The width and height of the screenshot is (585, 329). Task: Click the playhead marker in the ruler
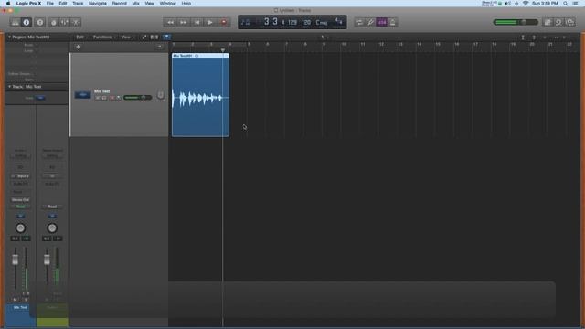223,50
